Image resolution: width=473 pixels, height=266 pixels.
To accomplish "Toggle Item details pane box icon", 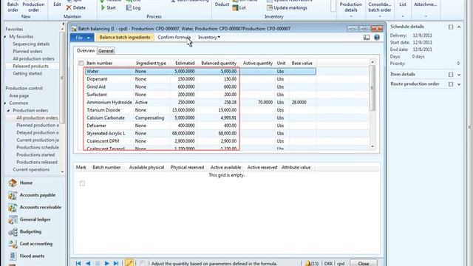I will click(451, 75).
